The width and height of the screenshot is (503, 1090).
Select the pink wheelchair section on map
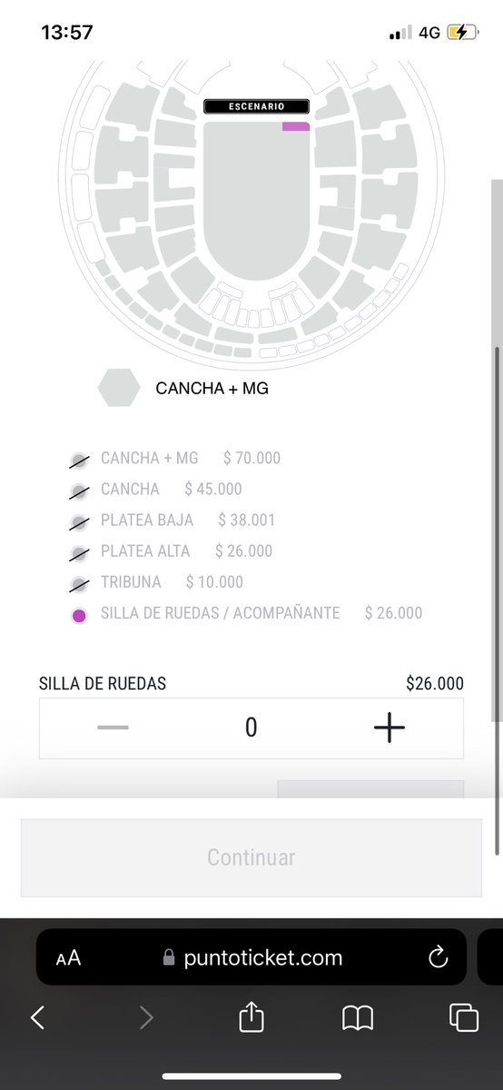pyautogui.click(x=296, y=126)
